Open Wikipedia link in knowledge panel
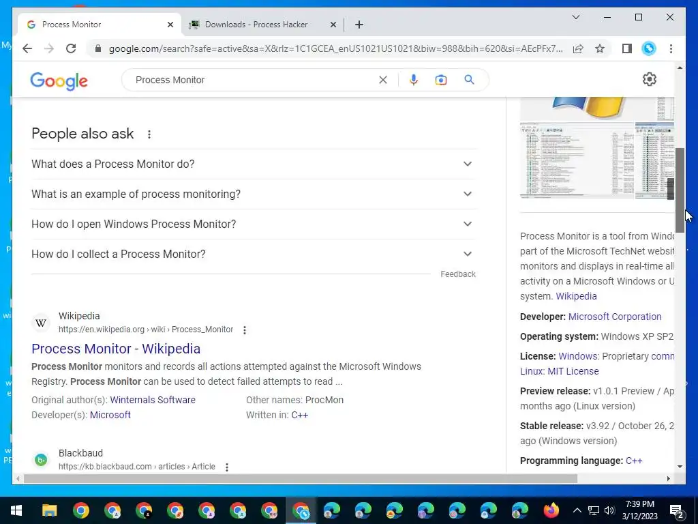Image resolution: width=698 pixels, height=524 pixels. coord(576,296)
